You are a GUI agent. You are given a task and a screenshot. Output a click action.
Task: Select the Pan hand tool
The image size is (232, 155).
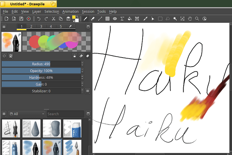click(190, 19)
